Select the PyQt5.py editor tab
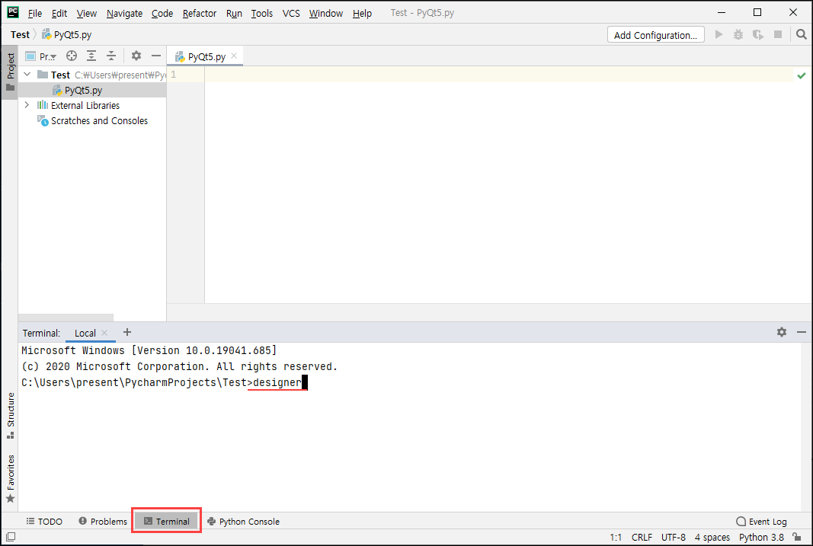Viewport: 813px width, 546px height. click(206, 56)
